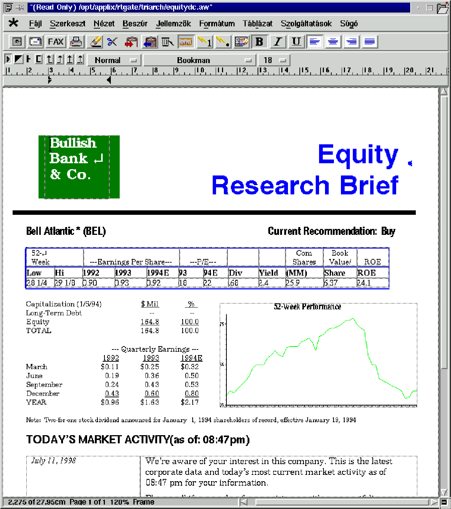Viewport: 451px width, 509px height.
Task: Click the horizontal scrollbar thumb
Action: (342, 502)
